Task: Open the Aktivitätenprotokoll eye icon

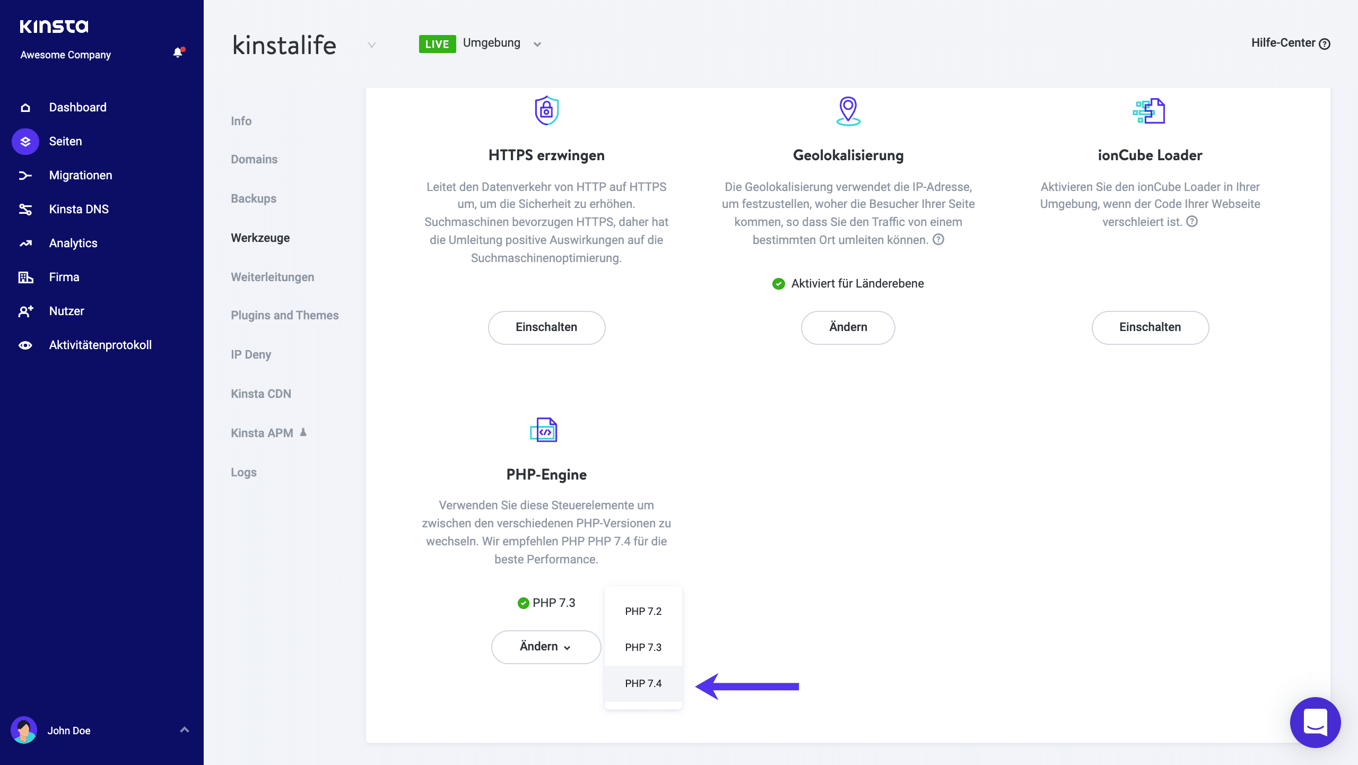Action: 25,344
